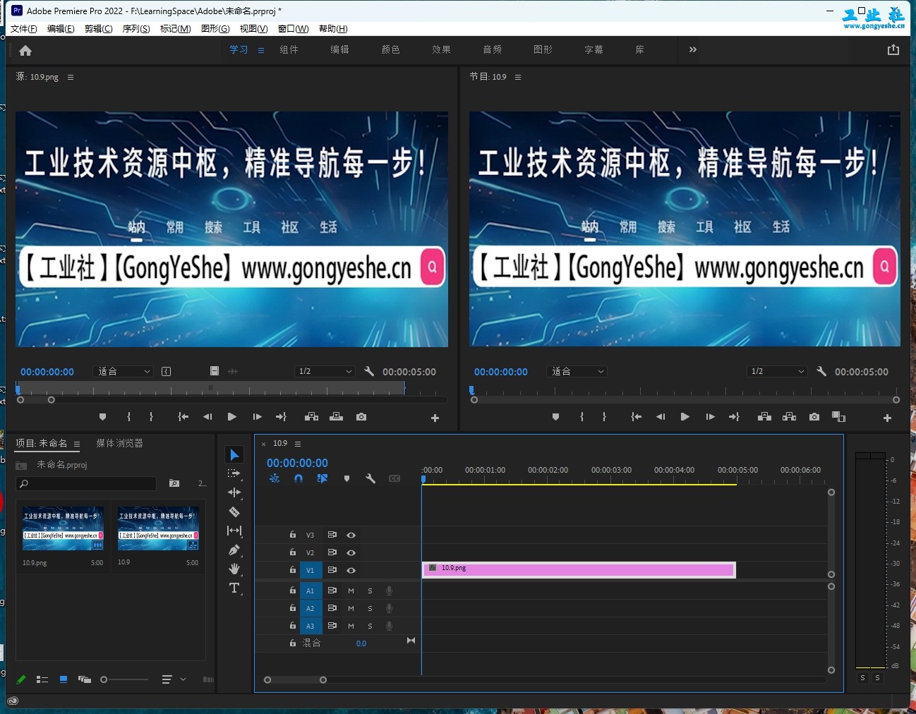Viewport: 916px width, 714px height.
Task: Open Program panel menu next to 节目: 10.9
Action: [518, 77]
